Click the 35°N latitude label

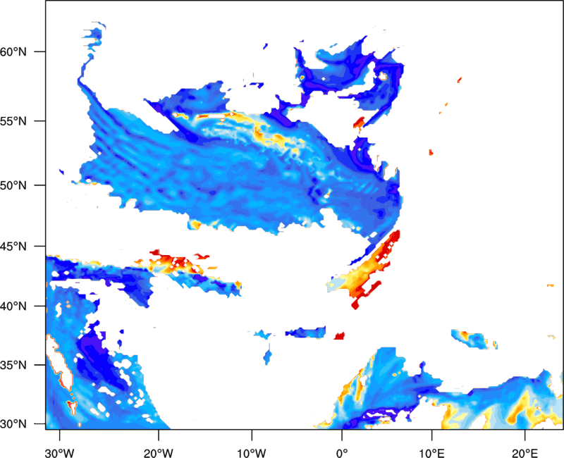pyautogui.click(x=13, y=365)
